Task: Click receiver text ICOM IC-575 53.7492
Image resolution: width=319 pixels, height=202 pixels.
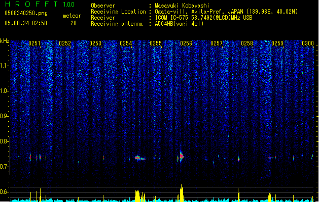Action: [x=191, y=18]
